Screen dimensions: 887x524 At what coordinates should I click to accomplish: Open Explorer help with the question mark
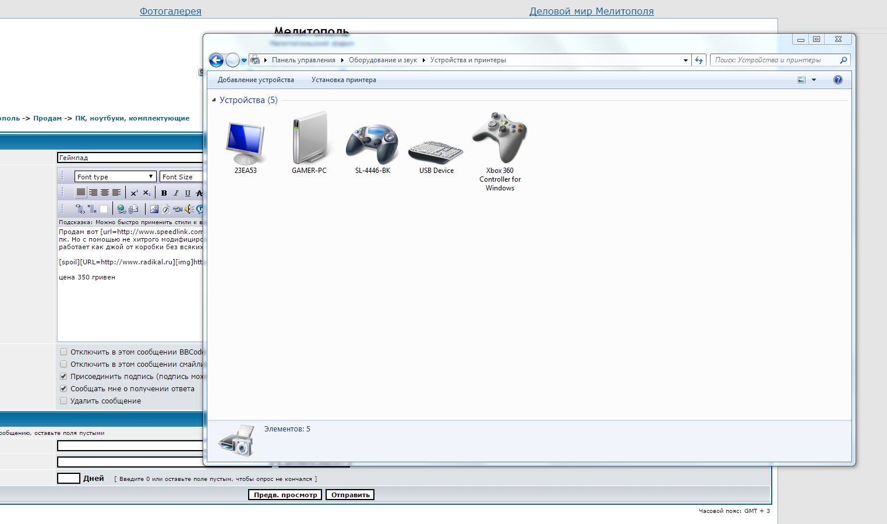point(838,80)
